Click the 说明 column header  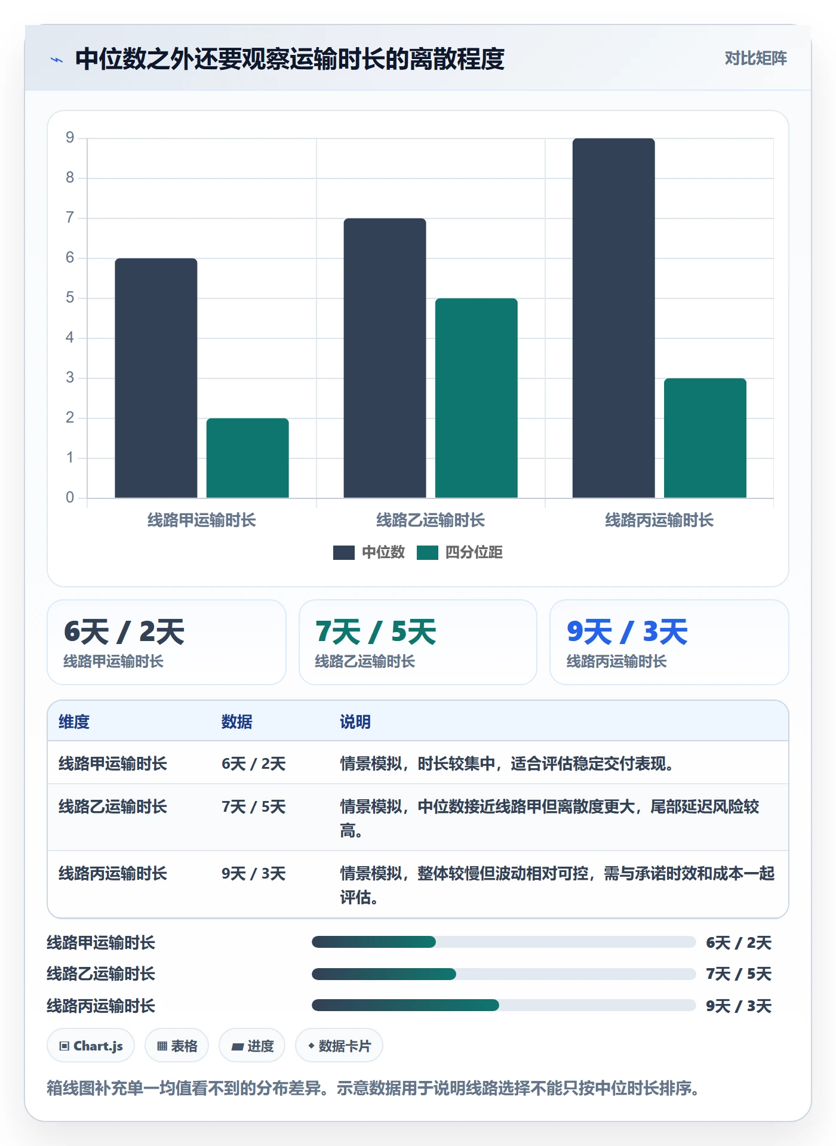[x=355, y=722]
